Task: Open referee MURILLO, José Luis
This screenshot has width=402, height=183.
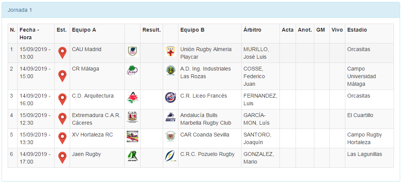Action: click(256, 53)
